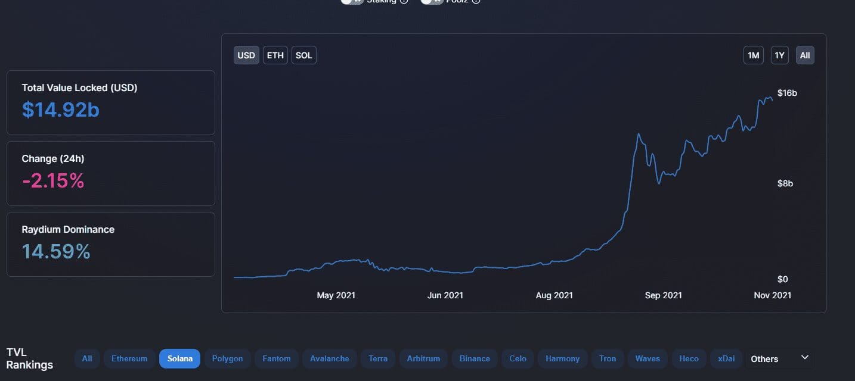Click the chevron arrow beside Others
Viewport: 855px width, 381px height.
(x=804, y=358)
